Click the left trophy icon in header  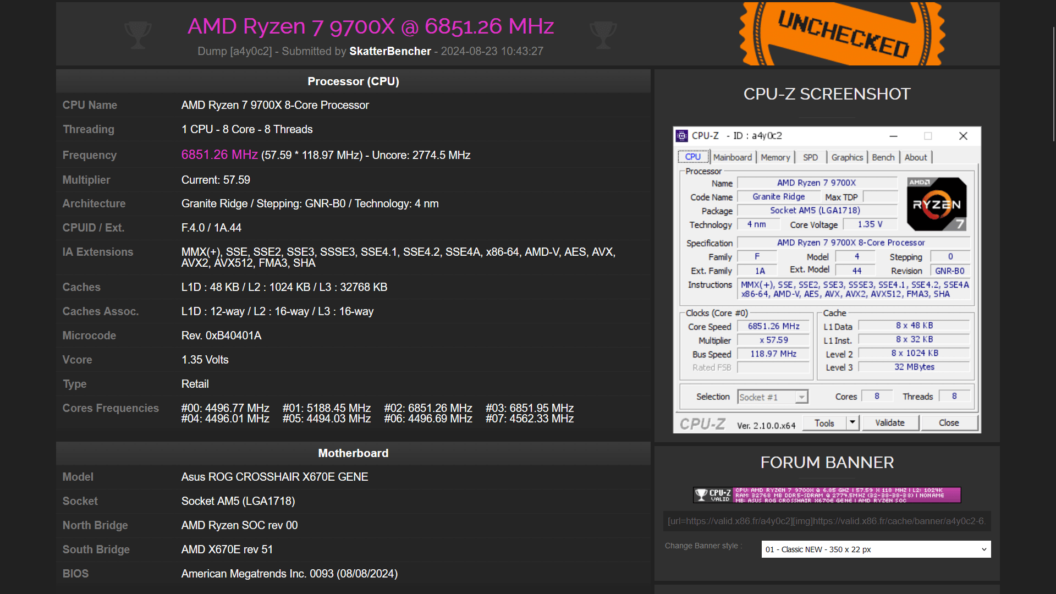(x=137, y=35)
